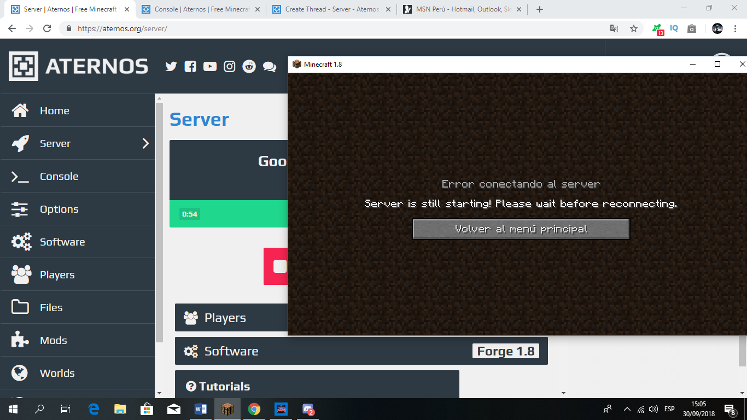Open the Aternos YouTube channel icon
The image size is (747, 420).
click(x=210, y=66)
